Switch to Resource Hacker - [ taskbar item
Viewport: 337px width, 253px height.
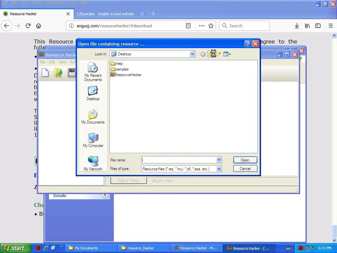[x=249, y=248]
